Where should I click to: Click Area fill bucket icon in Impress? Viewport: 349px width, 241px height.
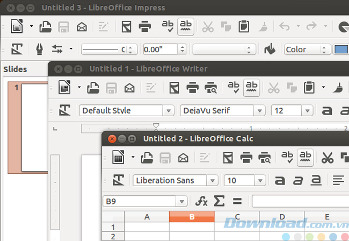[270, 49]
